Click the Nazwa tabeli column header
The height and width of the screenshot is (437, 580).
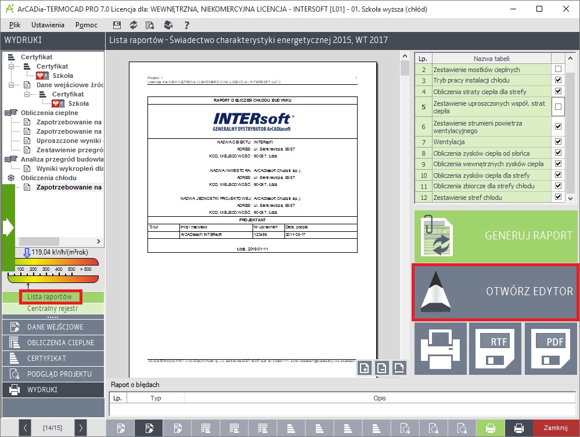point(492,59)
